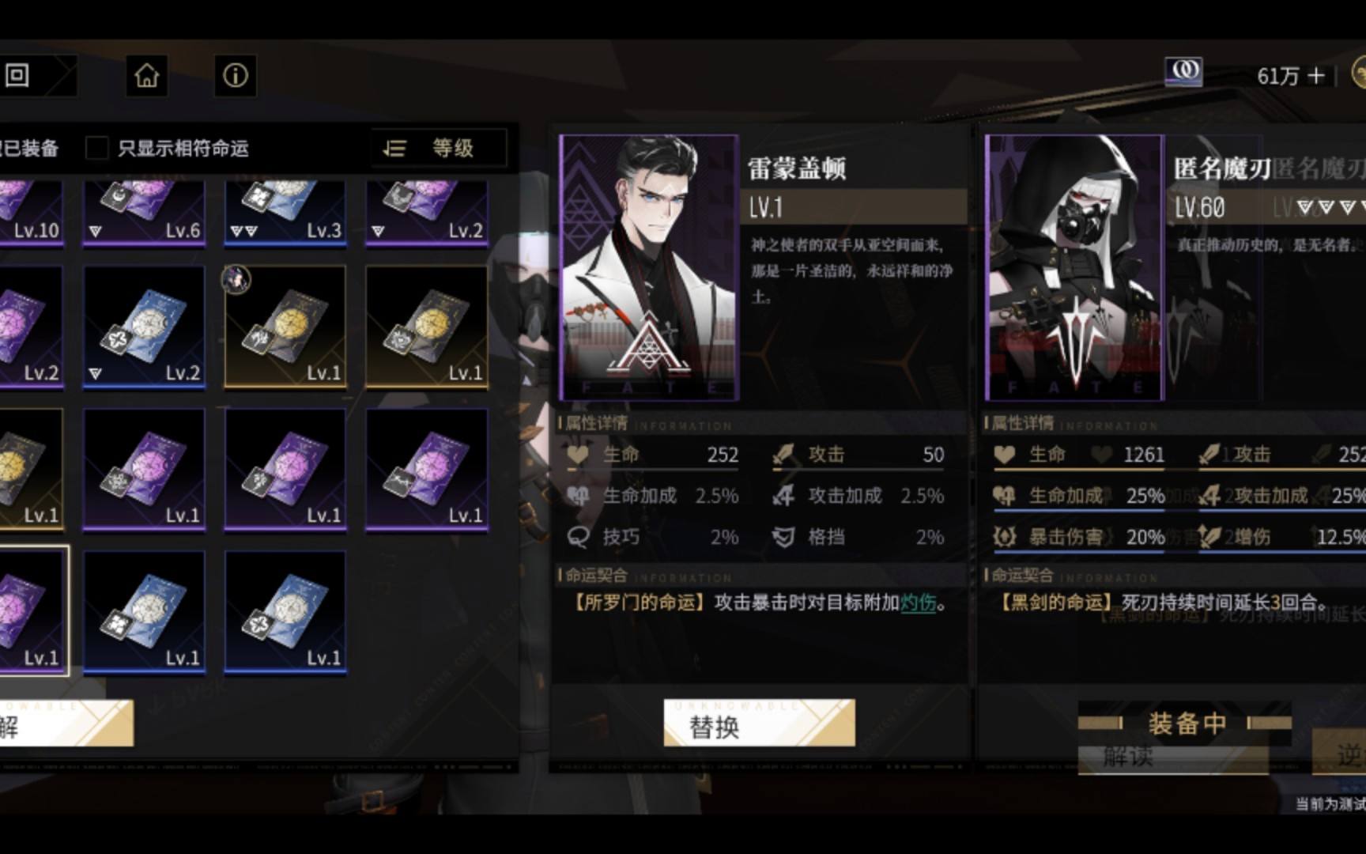Add currency with the plus icon

tap(1316, 76)
